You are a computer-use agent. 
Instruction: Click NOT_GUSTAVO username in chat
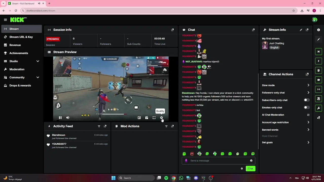[x=194, y=62]
